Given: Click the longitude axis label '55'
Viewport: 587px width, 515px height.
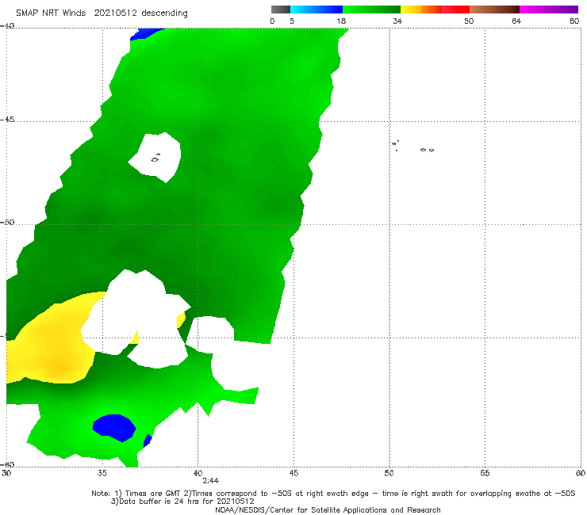Looking at the screenshot, I should pyautogui.click(x=485, y=473).
